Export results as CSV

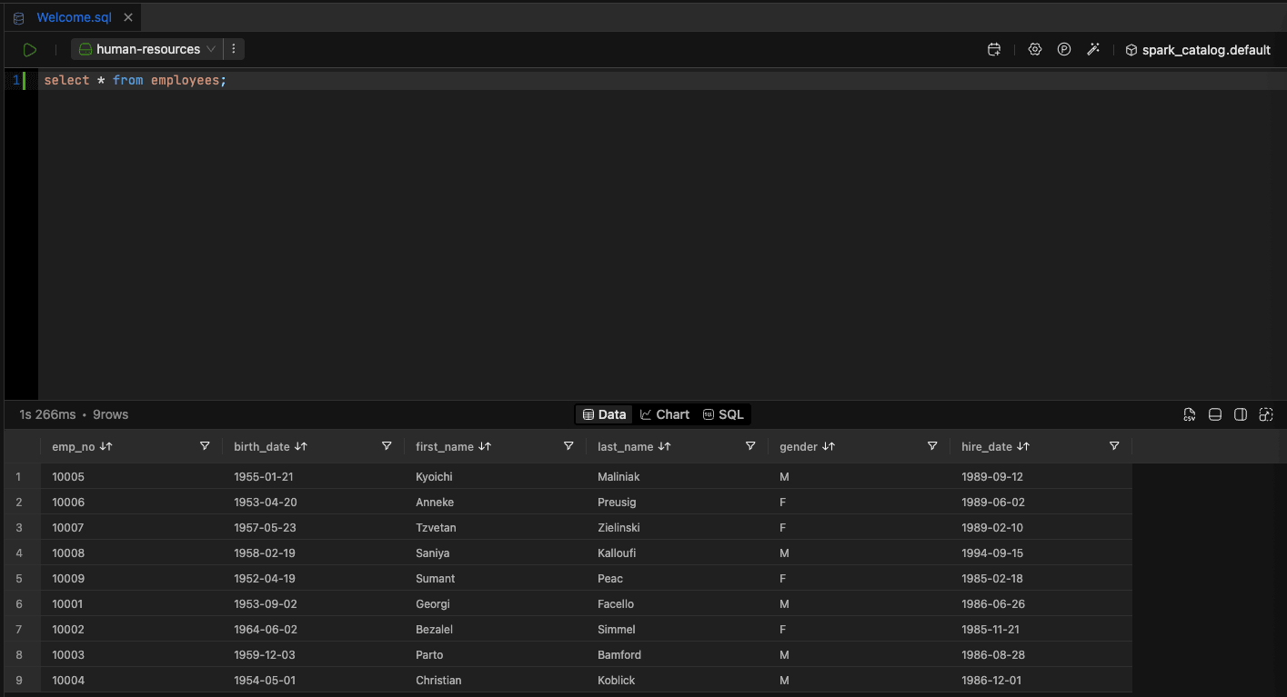pyautogui.click(x=1190, y=414)
